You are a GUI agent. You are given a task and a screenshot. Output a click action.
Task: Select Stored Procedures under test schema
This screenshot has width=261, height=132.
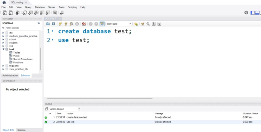coord(23,59)
